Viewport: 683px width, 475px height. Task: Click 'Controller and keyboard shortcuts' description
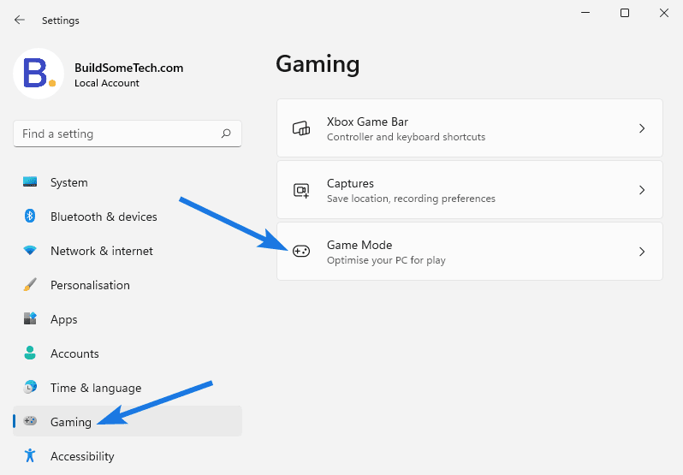tap(406, 137)
